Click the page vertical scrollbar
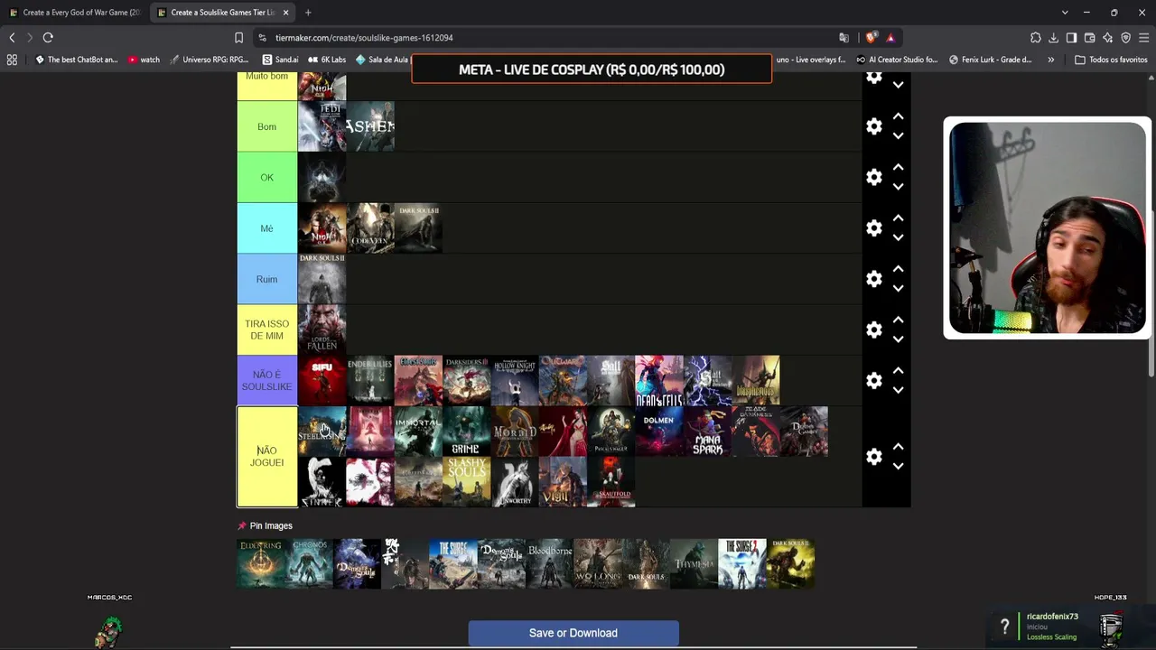This screenshot has width=1156, height=650. point(1151,293)
